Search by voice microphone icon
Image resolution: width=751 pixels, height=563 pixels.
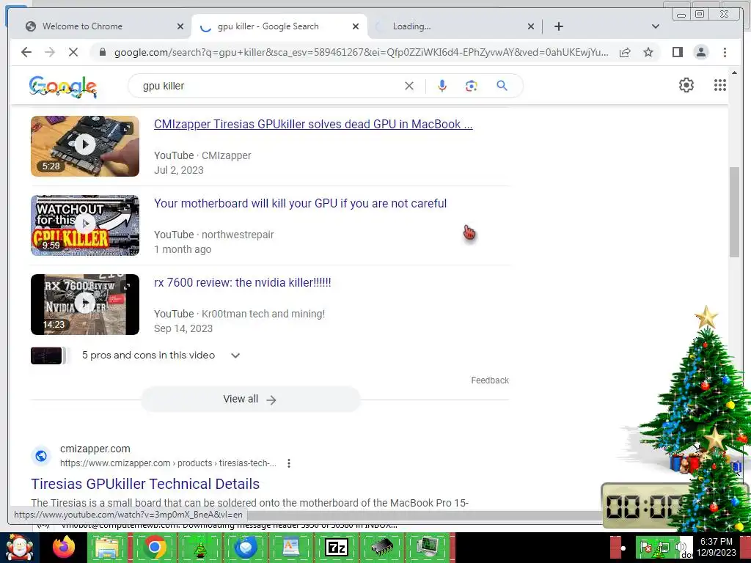442,86
